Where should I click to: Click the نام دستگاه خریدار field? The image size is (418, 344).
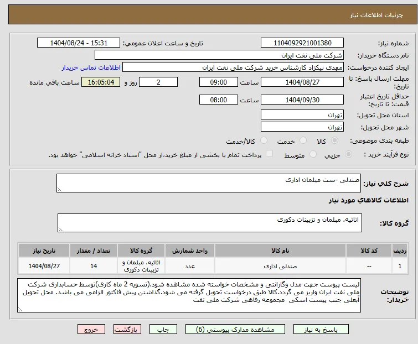(219, 55)
